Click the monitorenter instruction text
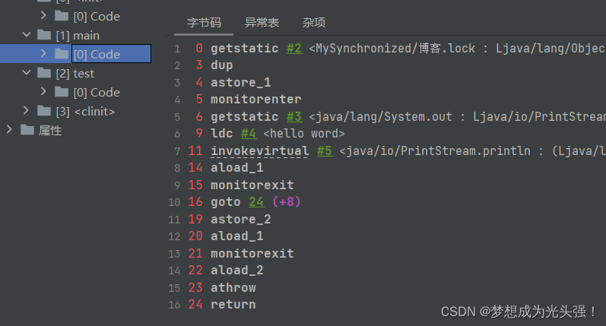The height and width of the screenshot is (326, 606). coord(255,100)
